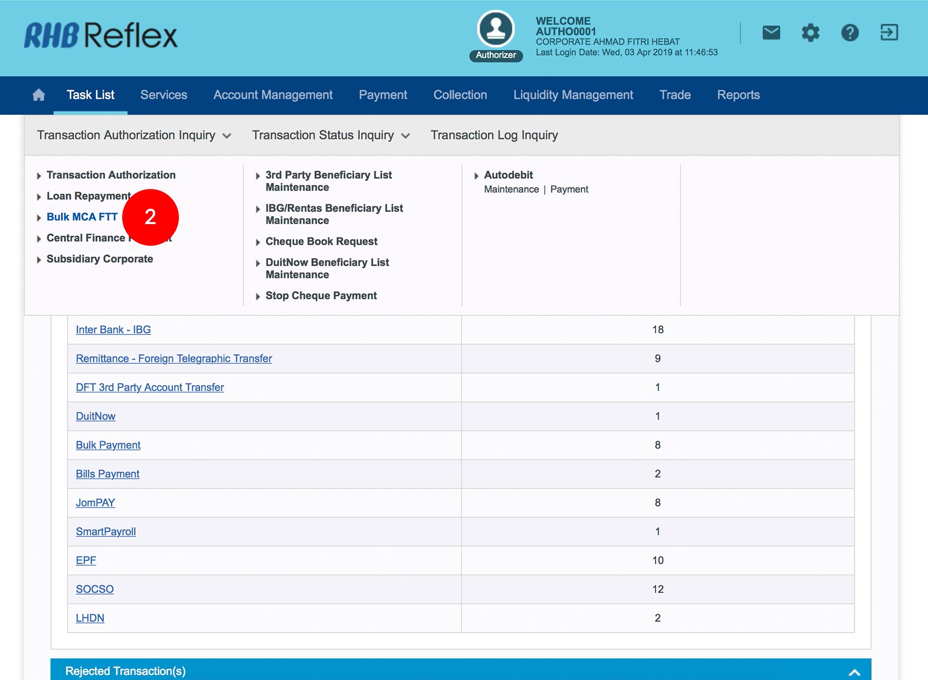Click the help question mark icon
The width and height of the screenshot is (928, 680).
click(x=850, y=33)
